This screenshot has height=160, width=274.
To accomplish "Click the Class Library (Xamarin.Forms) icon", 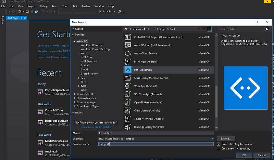I will tap(128, 78).
